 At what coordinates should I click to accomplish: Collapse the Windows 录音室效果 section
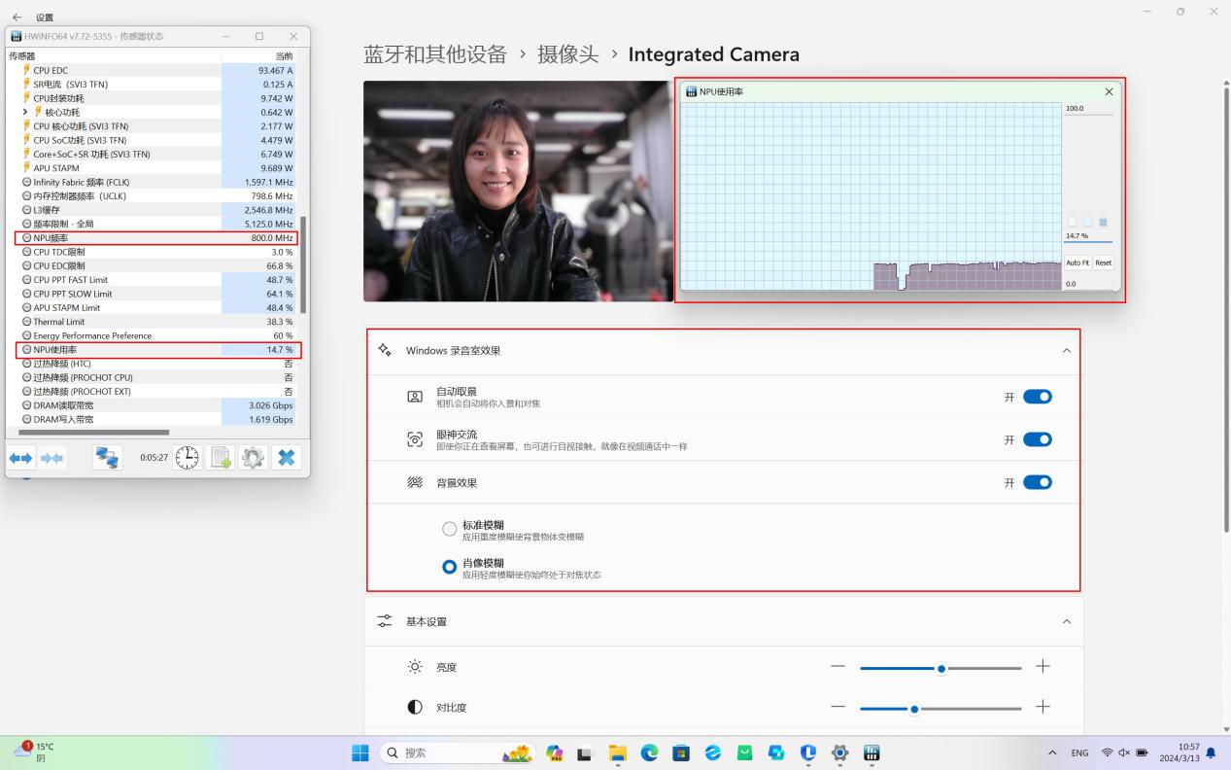click(x=1066, y=350)
